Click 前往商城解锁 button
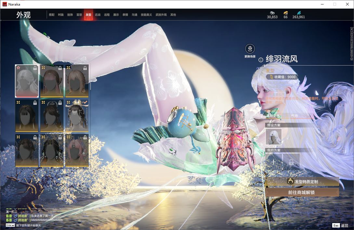Image resolution: width=354 pixels, height=230 pixels. pyautogui.click(x=302, y=193)
